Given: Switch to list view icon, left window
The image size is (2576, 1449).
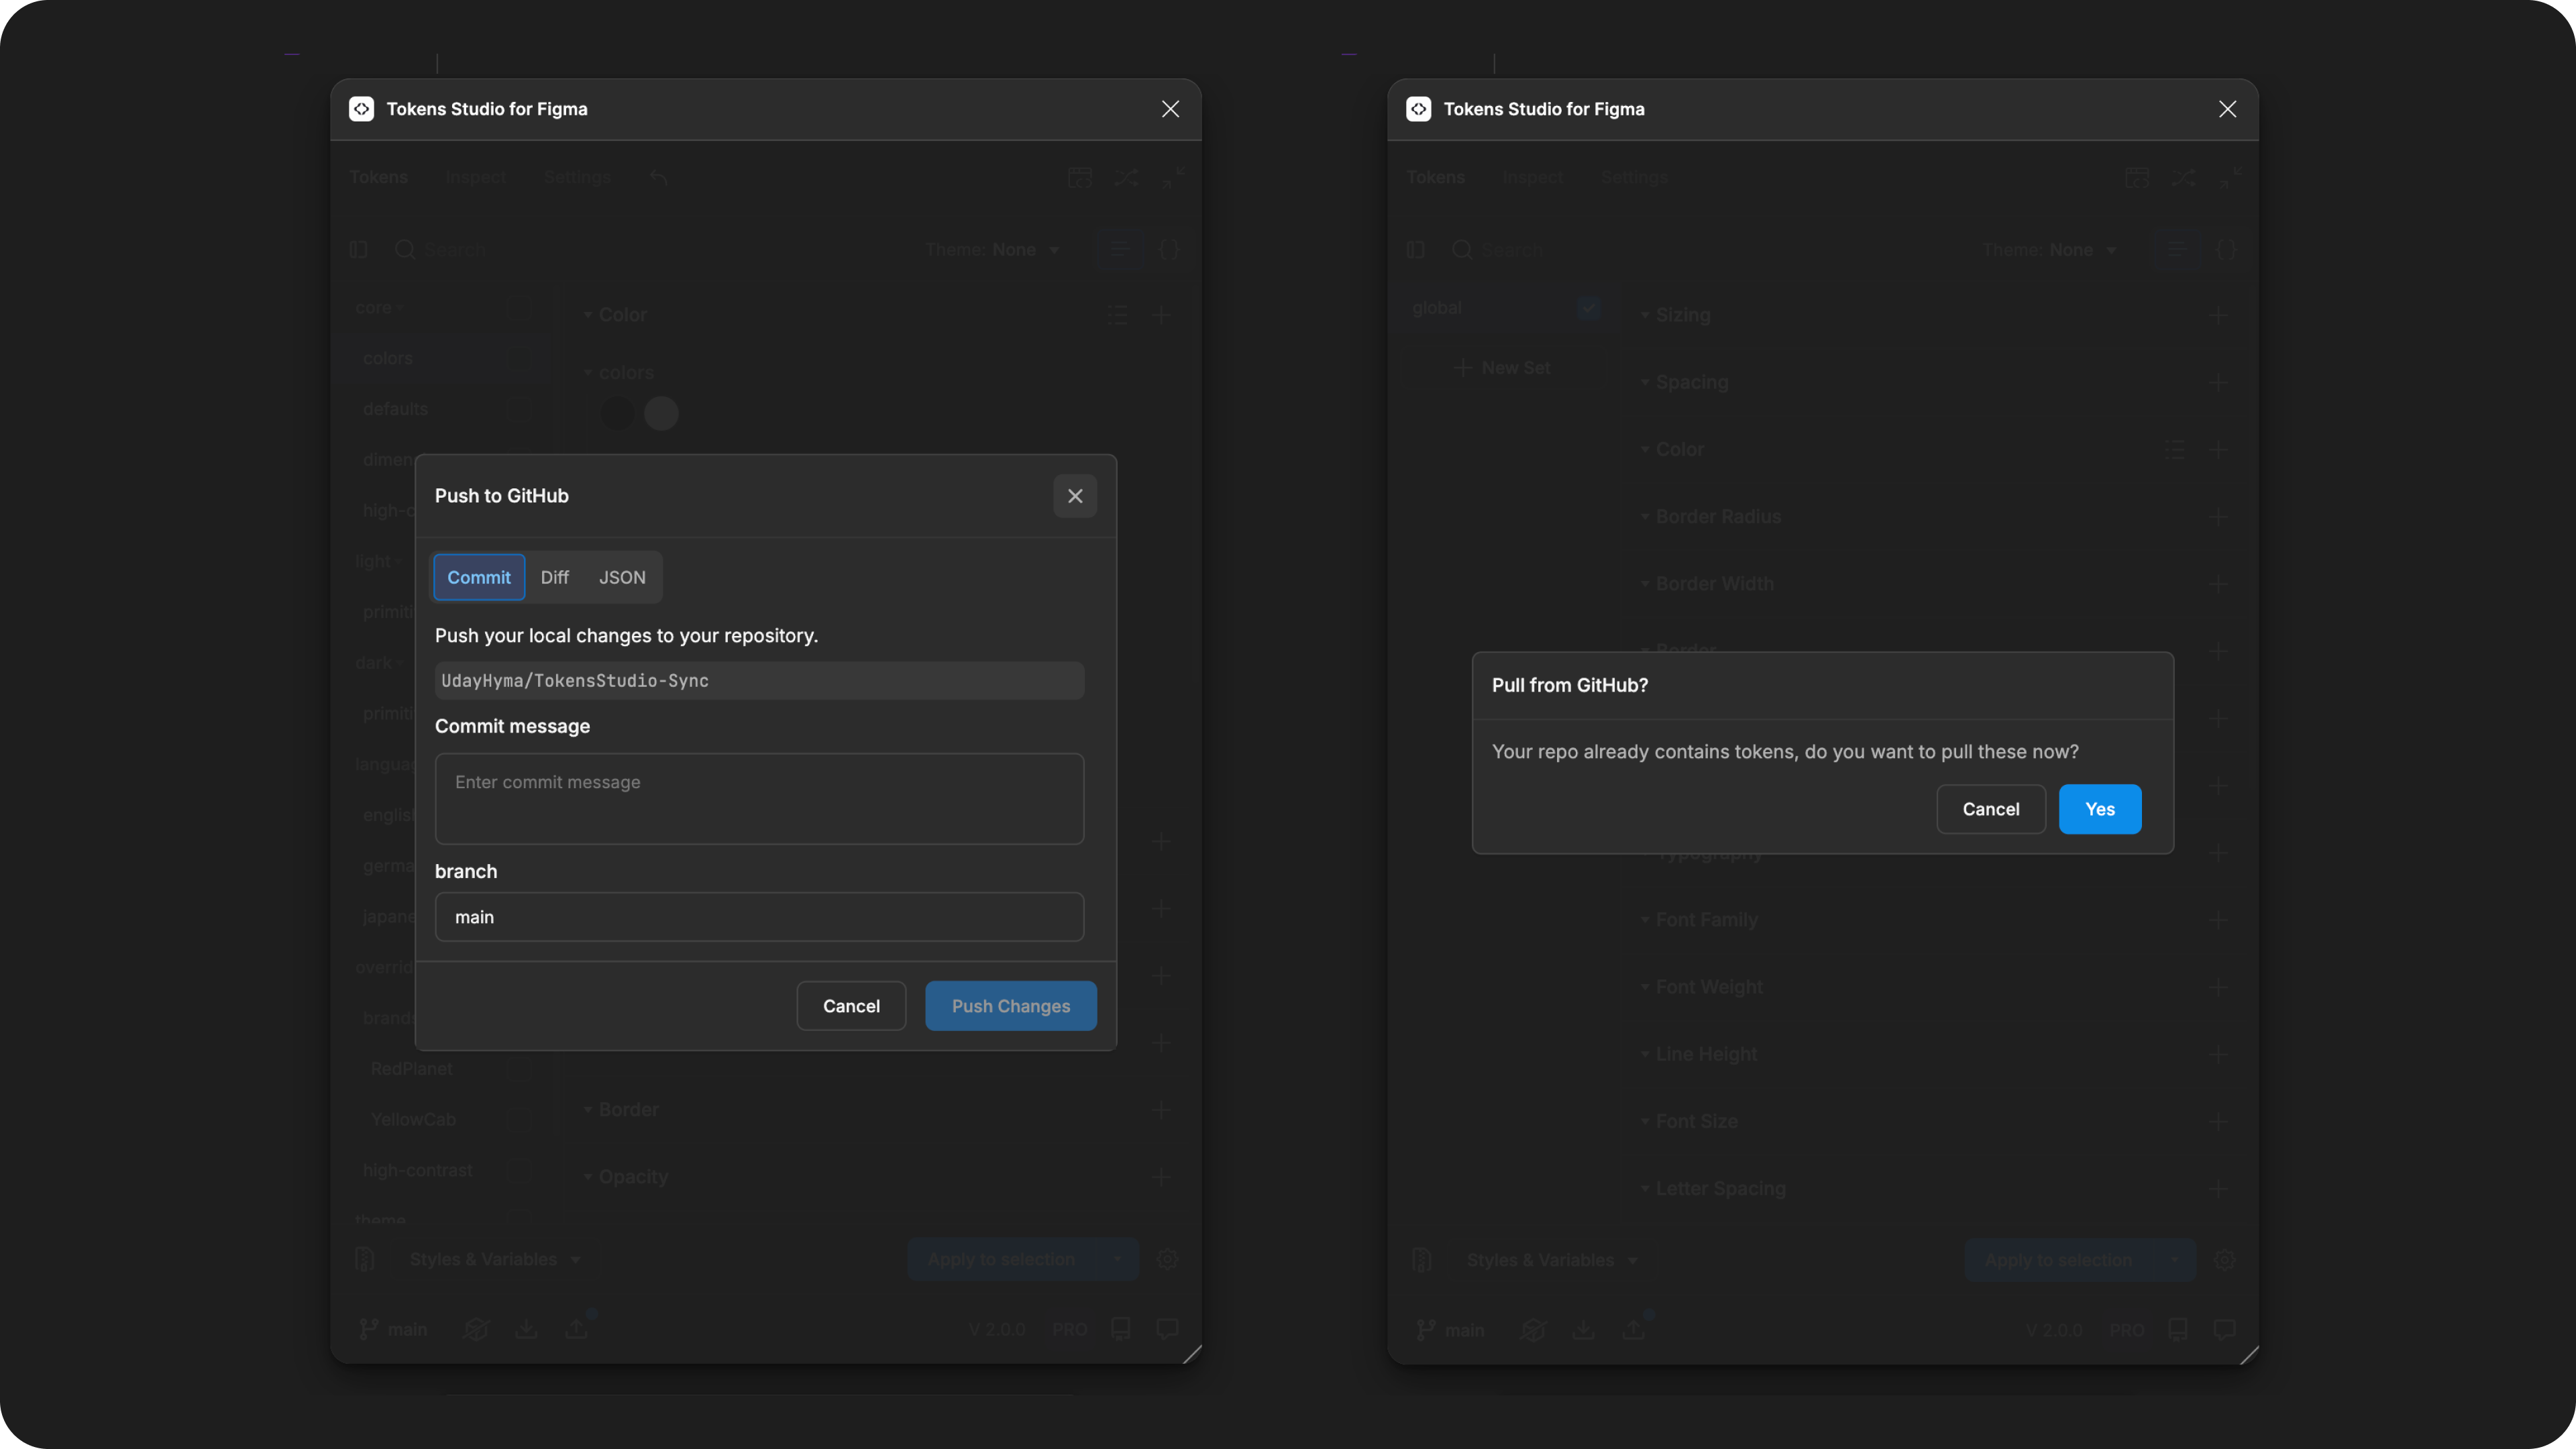Looking at the screenshot, I should click(1120, 249).
